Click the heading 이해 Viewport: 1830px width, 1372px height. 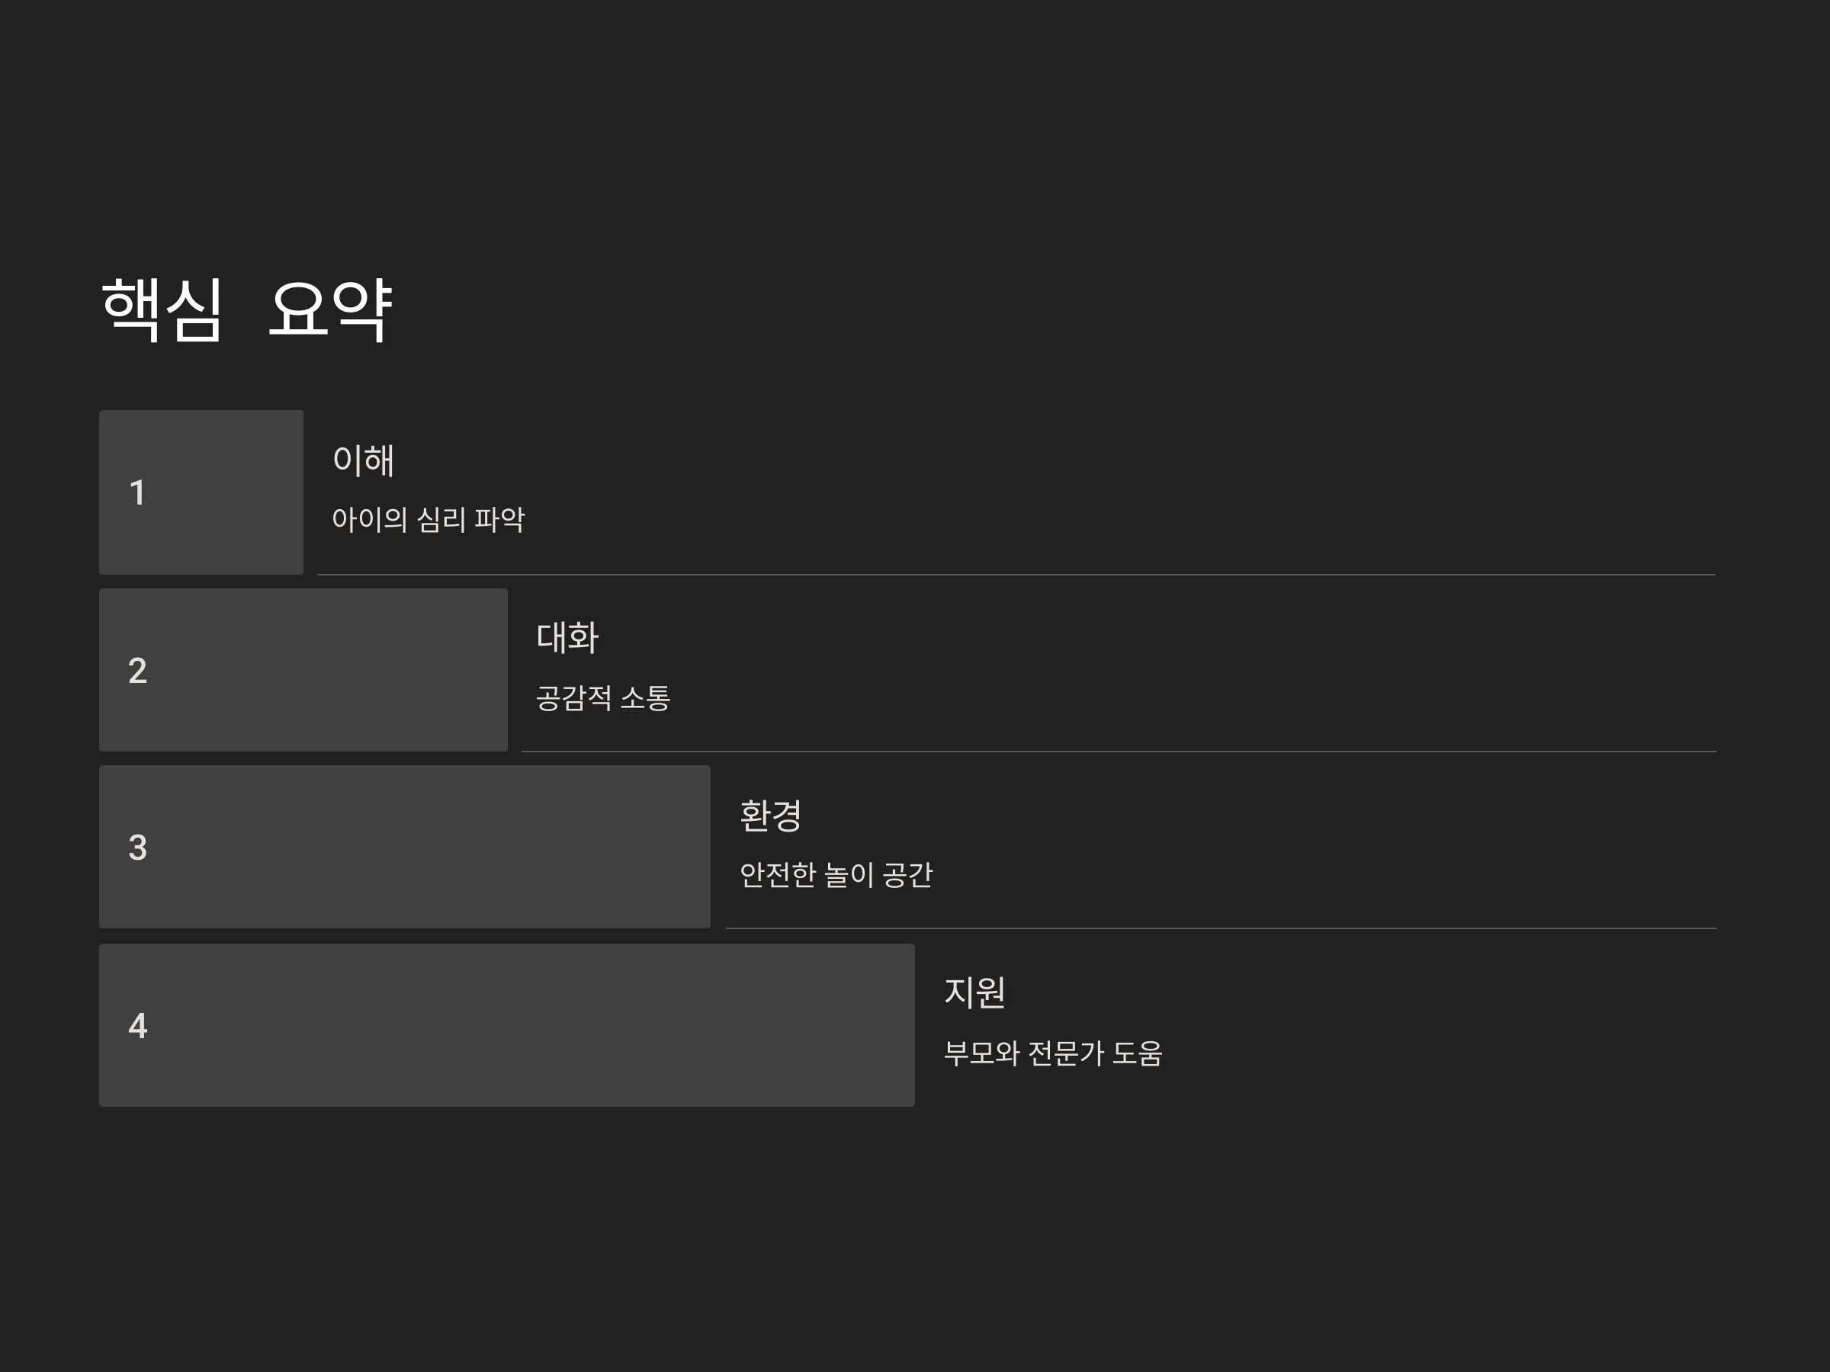tap(363, 460)
